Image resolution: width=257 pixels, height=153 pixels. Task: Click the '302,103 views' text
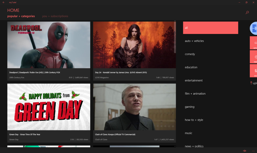tap(82, 140)
